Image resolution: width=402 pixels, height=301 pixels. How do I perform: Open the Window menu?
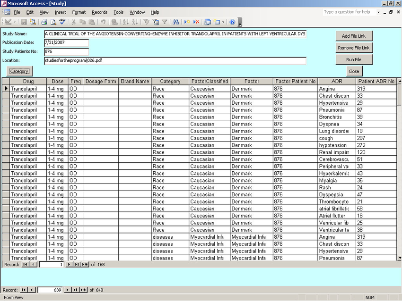137,12
